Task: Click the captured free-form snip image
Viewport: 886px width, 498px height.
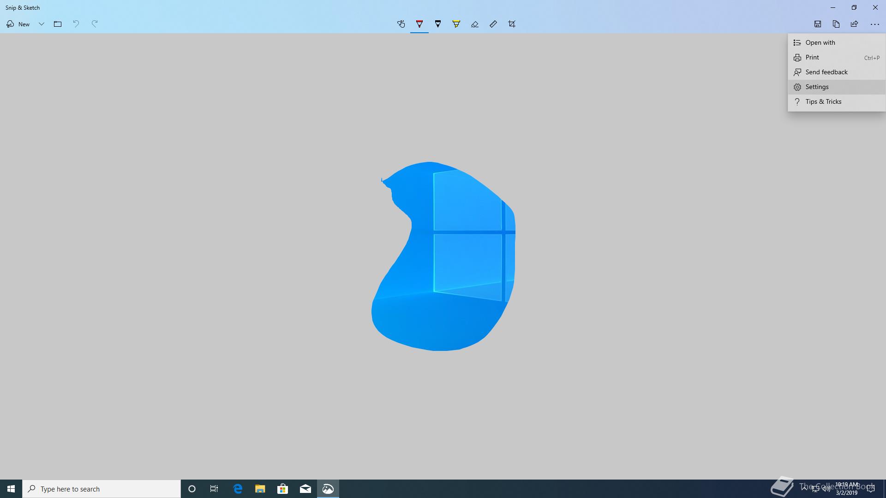Action: 443,256
